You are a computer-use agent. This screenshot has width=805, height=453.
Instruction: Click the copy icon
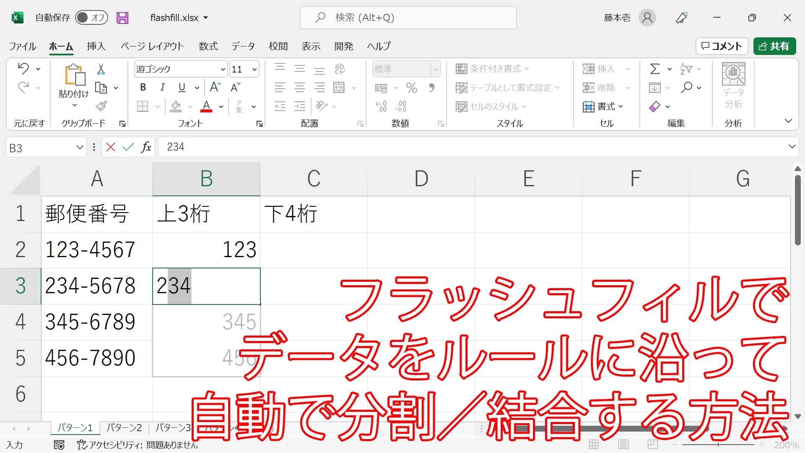pos(101,88)
